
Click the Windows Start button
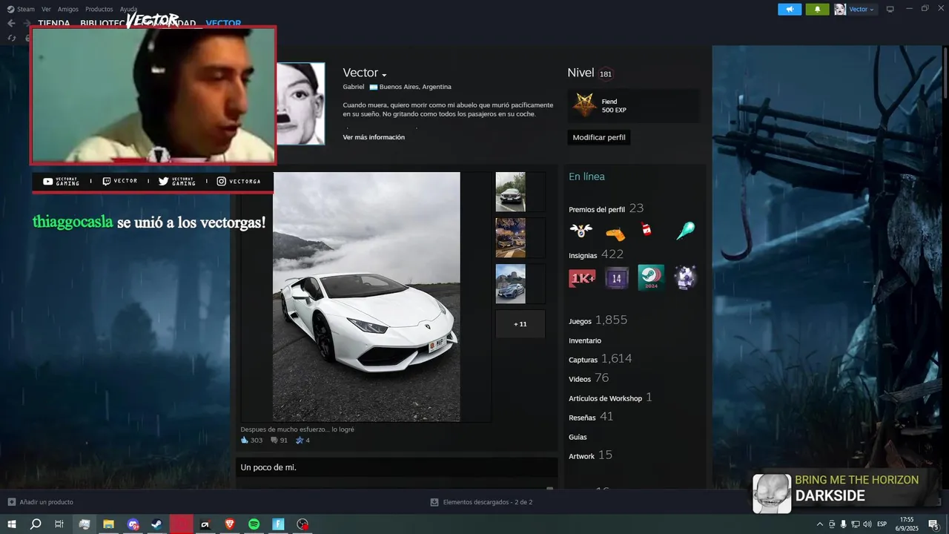click(x=12, y=524)
